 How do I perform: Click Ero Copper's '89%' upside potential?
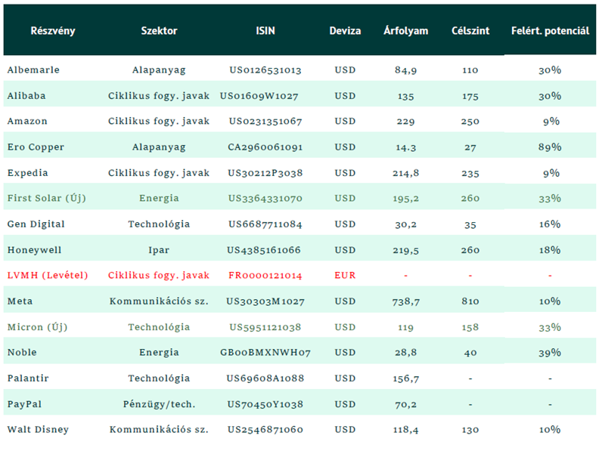click(550, 147)
